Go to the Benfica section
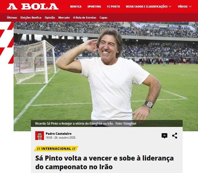 pyautogui.click(x=76, y=6)
